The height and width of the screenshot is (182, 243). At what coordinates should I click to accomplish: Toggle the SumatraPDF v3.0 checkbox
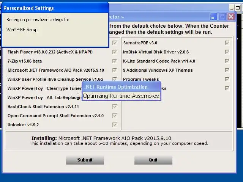coord(227,43)
